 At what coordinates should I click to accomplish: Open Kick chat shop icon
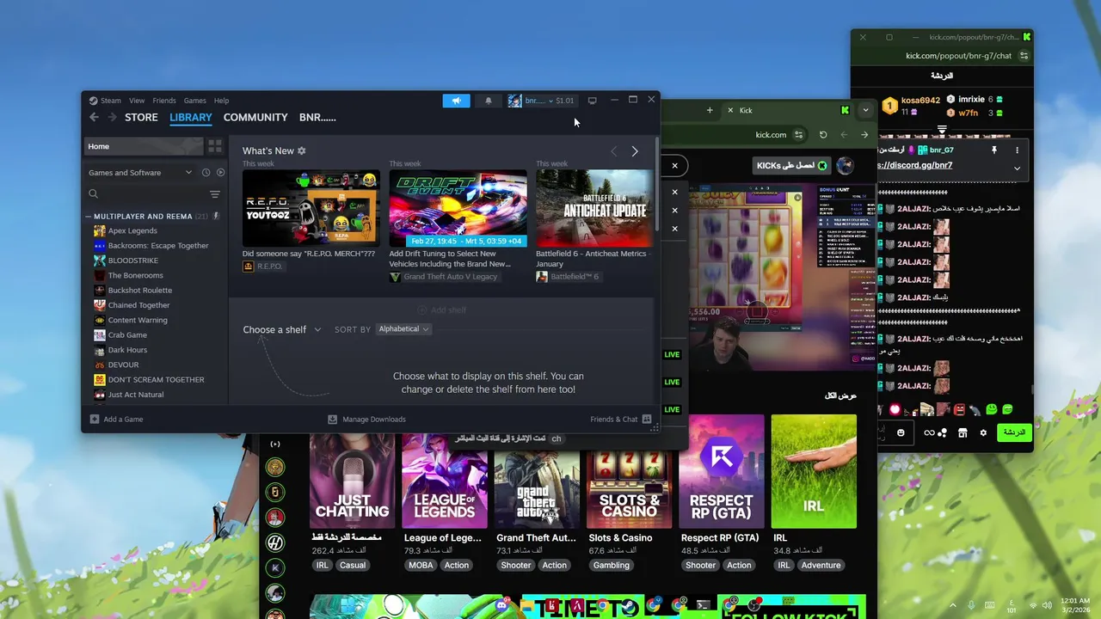pos(963,432)
